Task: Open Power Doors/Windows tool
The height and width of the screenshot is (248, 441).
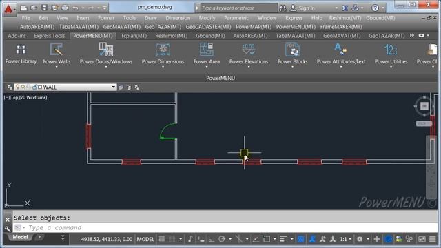Action: [106, 54]
